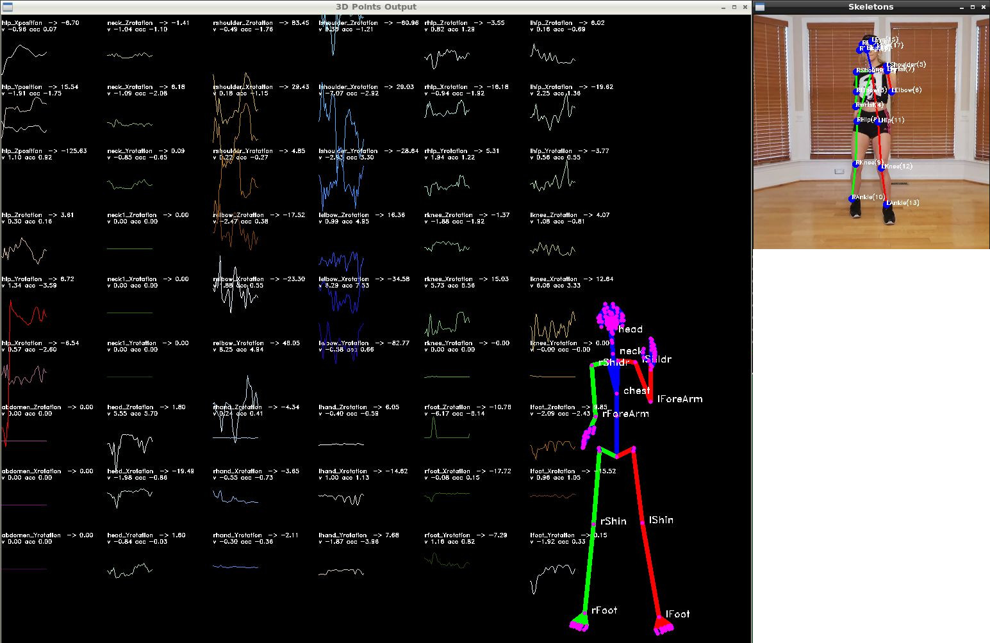Maximize the Skeletons window
This screenshot has width=990, height=643.
973,7
